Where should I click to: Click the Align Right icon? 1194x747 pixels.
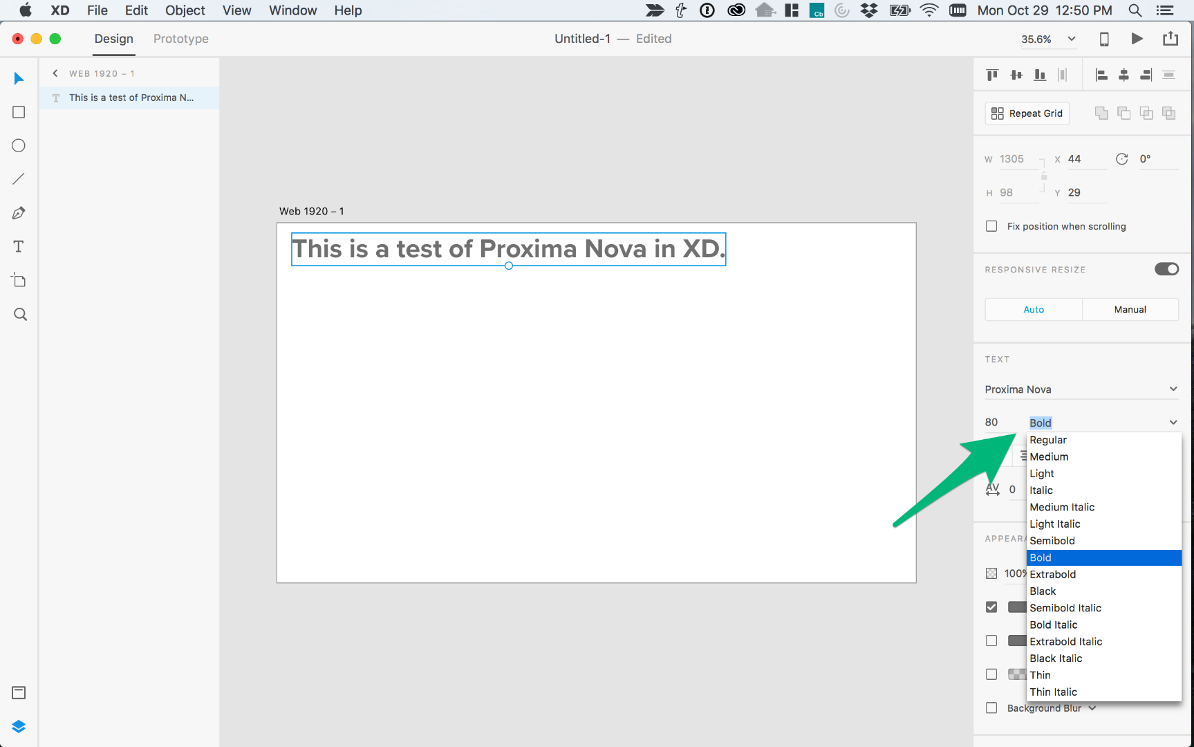click(1146, 75)
